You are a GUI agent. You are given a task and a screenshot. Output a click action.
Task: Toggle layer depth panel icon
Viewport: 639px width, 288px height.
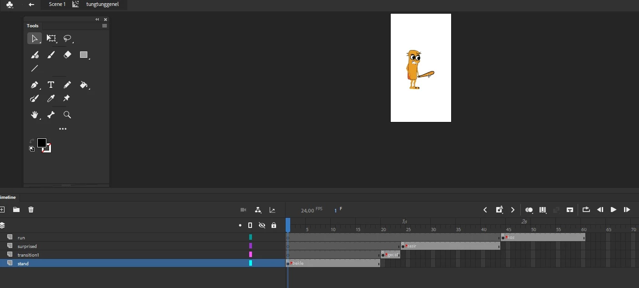pos(272,210)
